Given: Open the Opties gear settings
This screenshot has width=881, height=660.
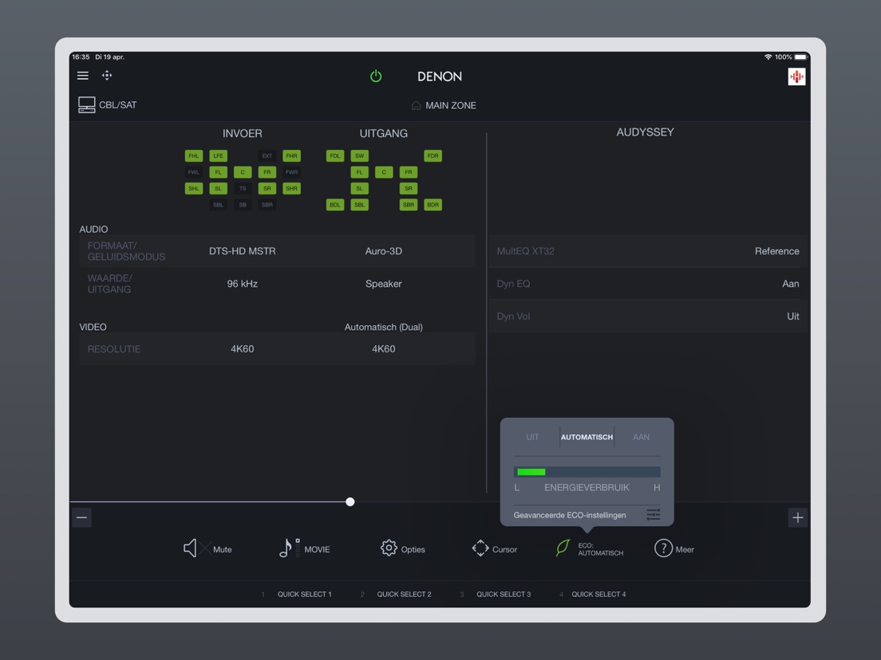Looking at the screenshot, I should click(402, 548).
